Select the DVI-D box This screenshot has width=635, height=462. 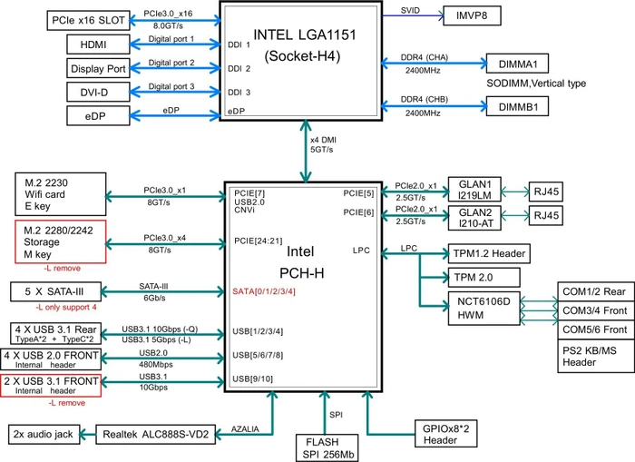click(98, 93)
